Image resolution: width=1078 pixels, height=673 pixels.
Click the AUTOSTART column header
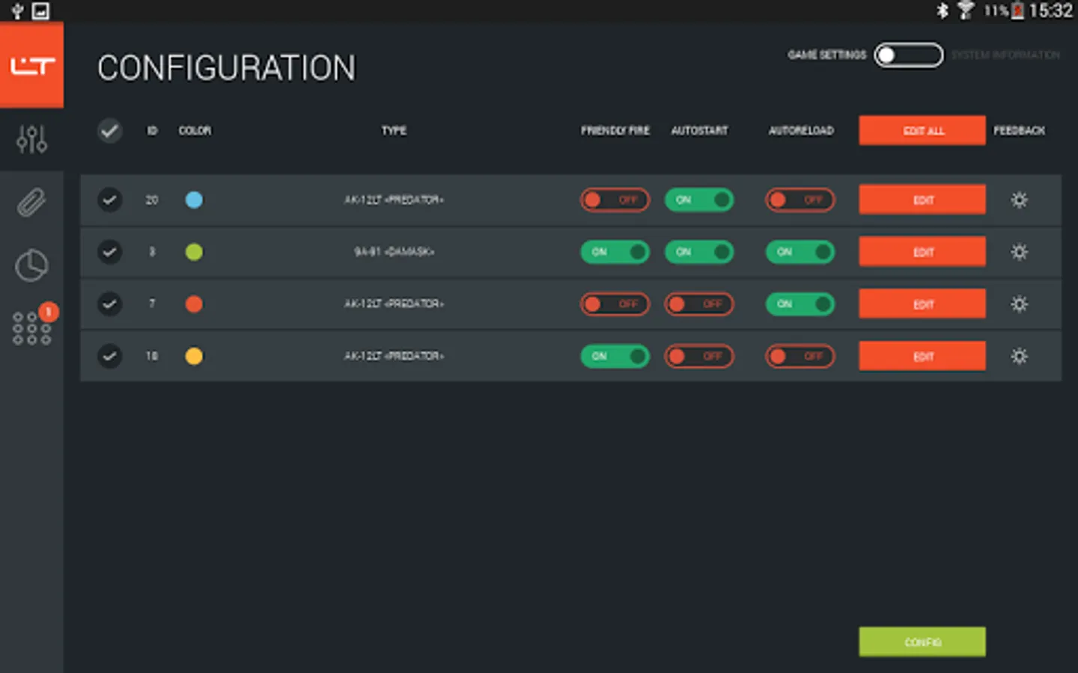coord(699,131)
